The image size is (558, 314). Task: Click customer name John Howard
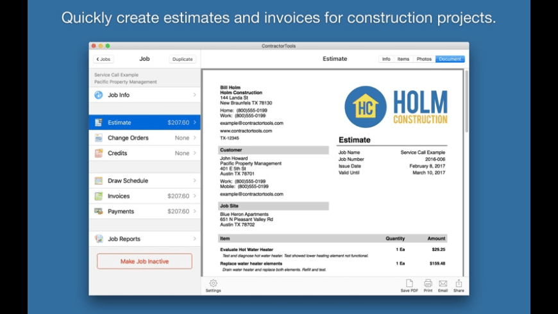click(234, 158)
